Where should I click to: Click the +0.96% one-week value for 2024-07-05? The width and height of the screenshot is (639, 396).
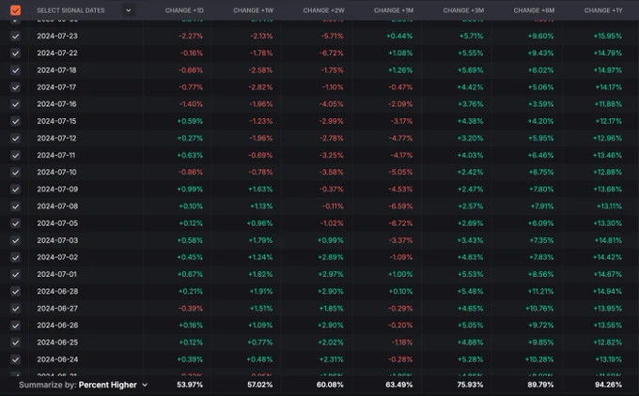click(259, 223)
